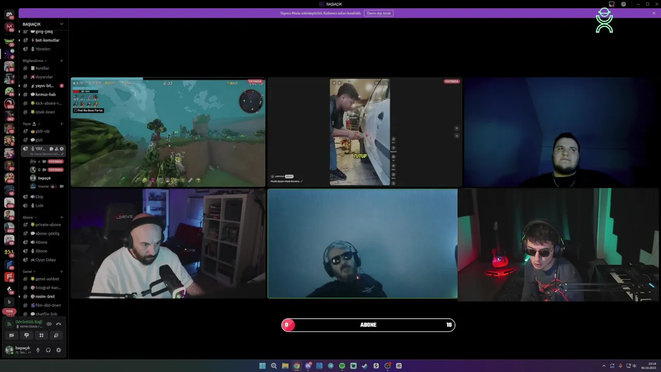Toggle camera in voice panel
This screenshot has width=661, height=372.
[x=11, y=335]
